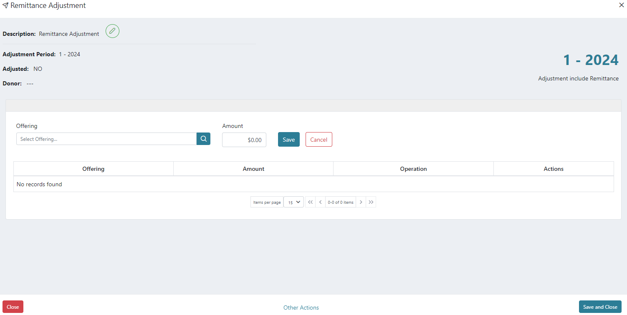This screenshot has width=627, height=315.
Task: Click the pencil icon to edit description
Action: click(x=112, y=31)
